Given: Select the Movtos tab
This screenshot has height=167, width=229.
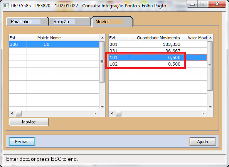Looking at the screenshot, I should 112,22.
